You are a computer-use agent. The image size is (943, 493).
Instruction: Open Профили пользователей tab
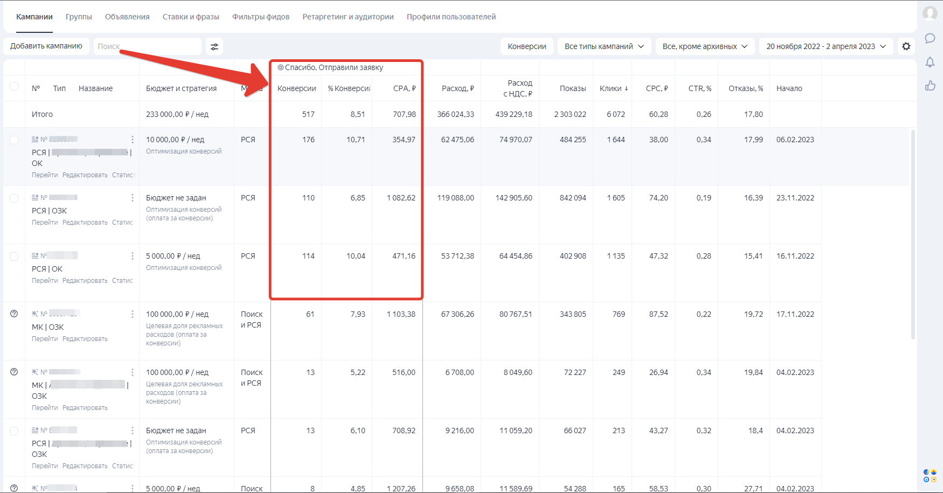tap(451, 17)
